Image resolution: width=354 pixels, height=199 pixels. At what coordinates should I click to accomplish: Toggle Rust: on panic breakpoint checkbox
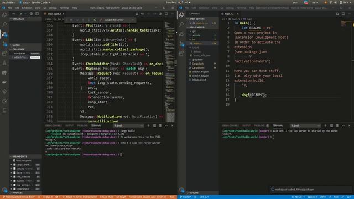[14, 160]
